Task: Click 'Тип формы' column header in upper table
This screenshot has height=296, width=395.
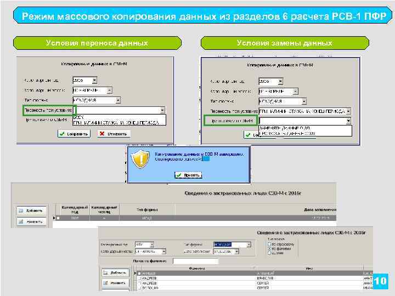Action: coord(147,209)
